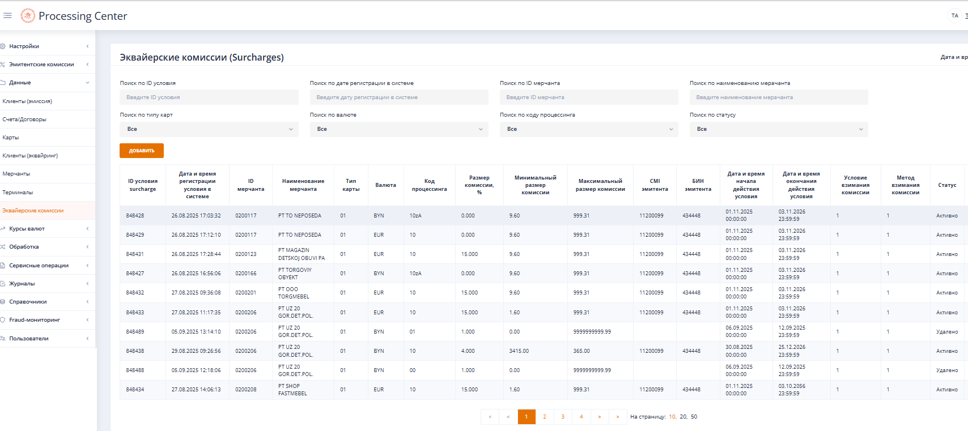The width and height of the screenshot is (968, 431).
Task: Click the Processing Center logo
Action: coord(27,16)
